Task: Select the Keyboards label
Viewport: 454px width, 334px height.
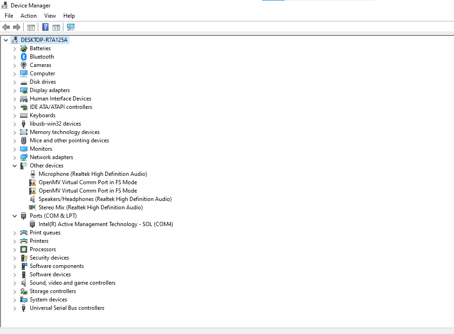Action: tap(42, 115)
